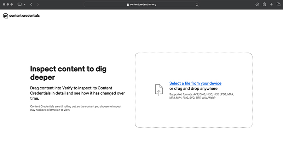Click the padlock icon in the address bar
This screenshot has width=283, height=160.
[128, 5]
